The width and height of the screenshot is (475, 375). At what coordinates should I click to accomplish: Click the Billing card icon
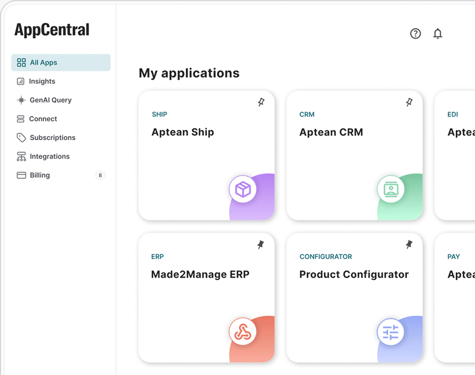[20, 175]
